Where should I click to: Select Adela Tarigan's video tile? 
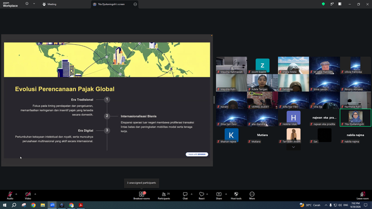(x=262, y=82)
